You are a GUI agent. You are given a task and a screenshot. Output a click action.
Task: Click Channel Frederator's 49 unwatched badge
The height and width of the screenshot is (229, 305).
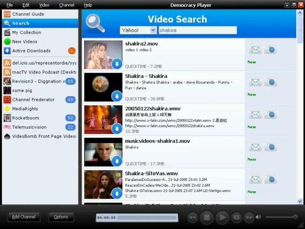click(x=71, y=100)
